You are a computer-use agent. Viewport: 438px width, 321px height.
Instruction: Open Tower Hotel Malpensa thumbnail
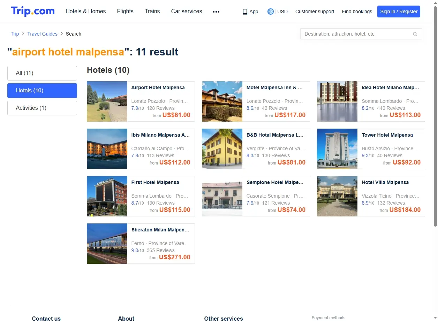pyautogui.click(x=337, y=149)
